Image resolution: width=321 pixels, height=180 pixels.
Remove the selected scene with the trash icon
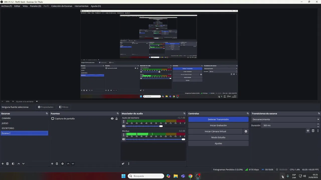pyautogui.click(x=8, y=164)
